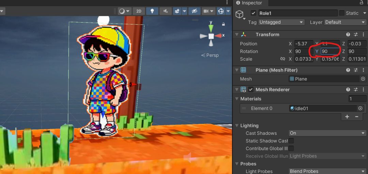Disable the Mesh Renderer component checkbox

click(251, 90)
